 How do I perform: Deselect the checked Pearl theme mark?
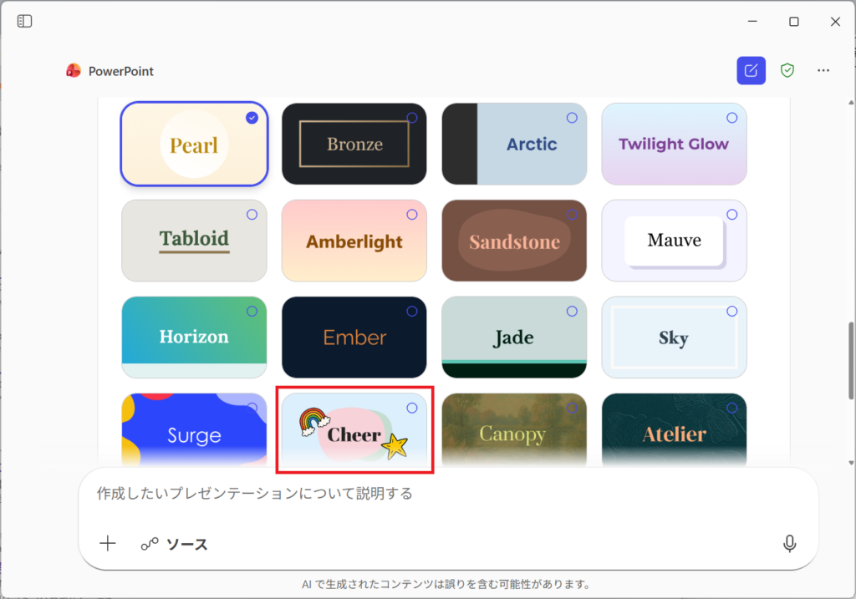252,118
